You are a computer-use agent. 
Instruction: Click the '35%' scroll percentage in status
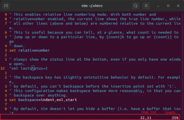[175, 118]
